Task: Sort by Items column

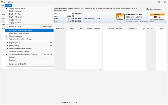Action: tap(70, 28)
